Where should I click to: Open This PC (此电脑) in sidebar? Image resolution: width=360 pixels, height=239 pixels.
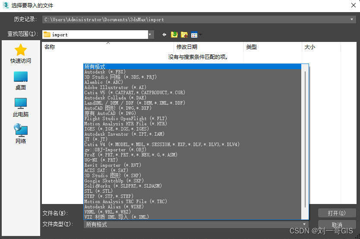[21, 107]
